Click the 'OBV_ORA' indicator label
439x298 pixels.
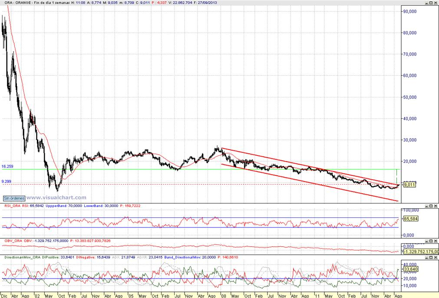click(x=13, y=241)
